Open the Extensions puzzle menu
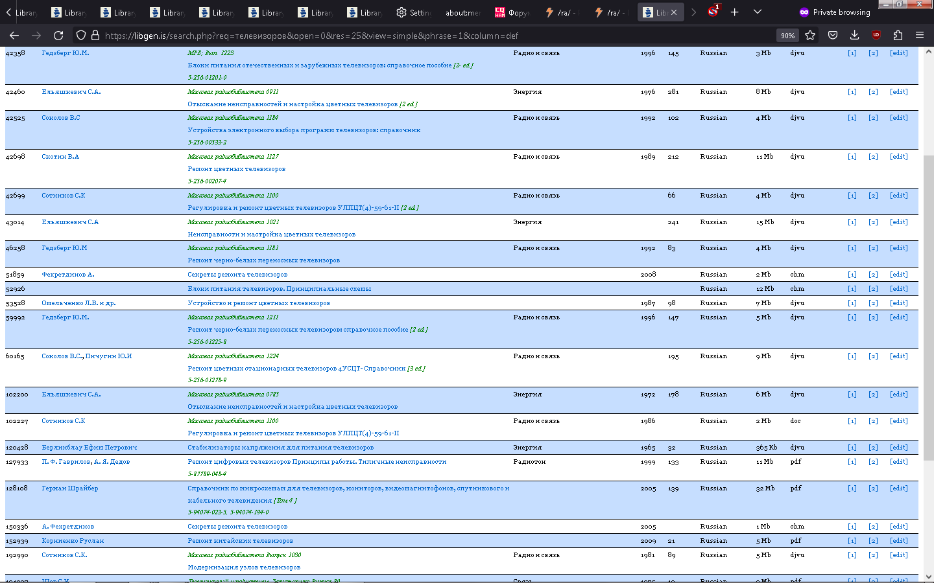Screen dimensions: 934x583 (898, 36)
